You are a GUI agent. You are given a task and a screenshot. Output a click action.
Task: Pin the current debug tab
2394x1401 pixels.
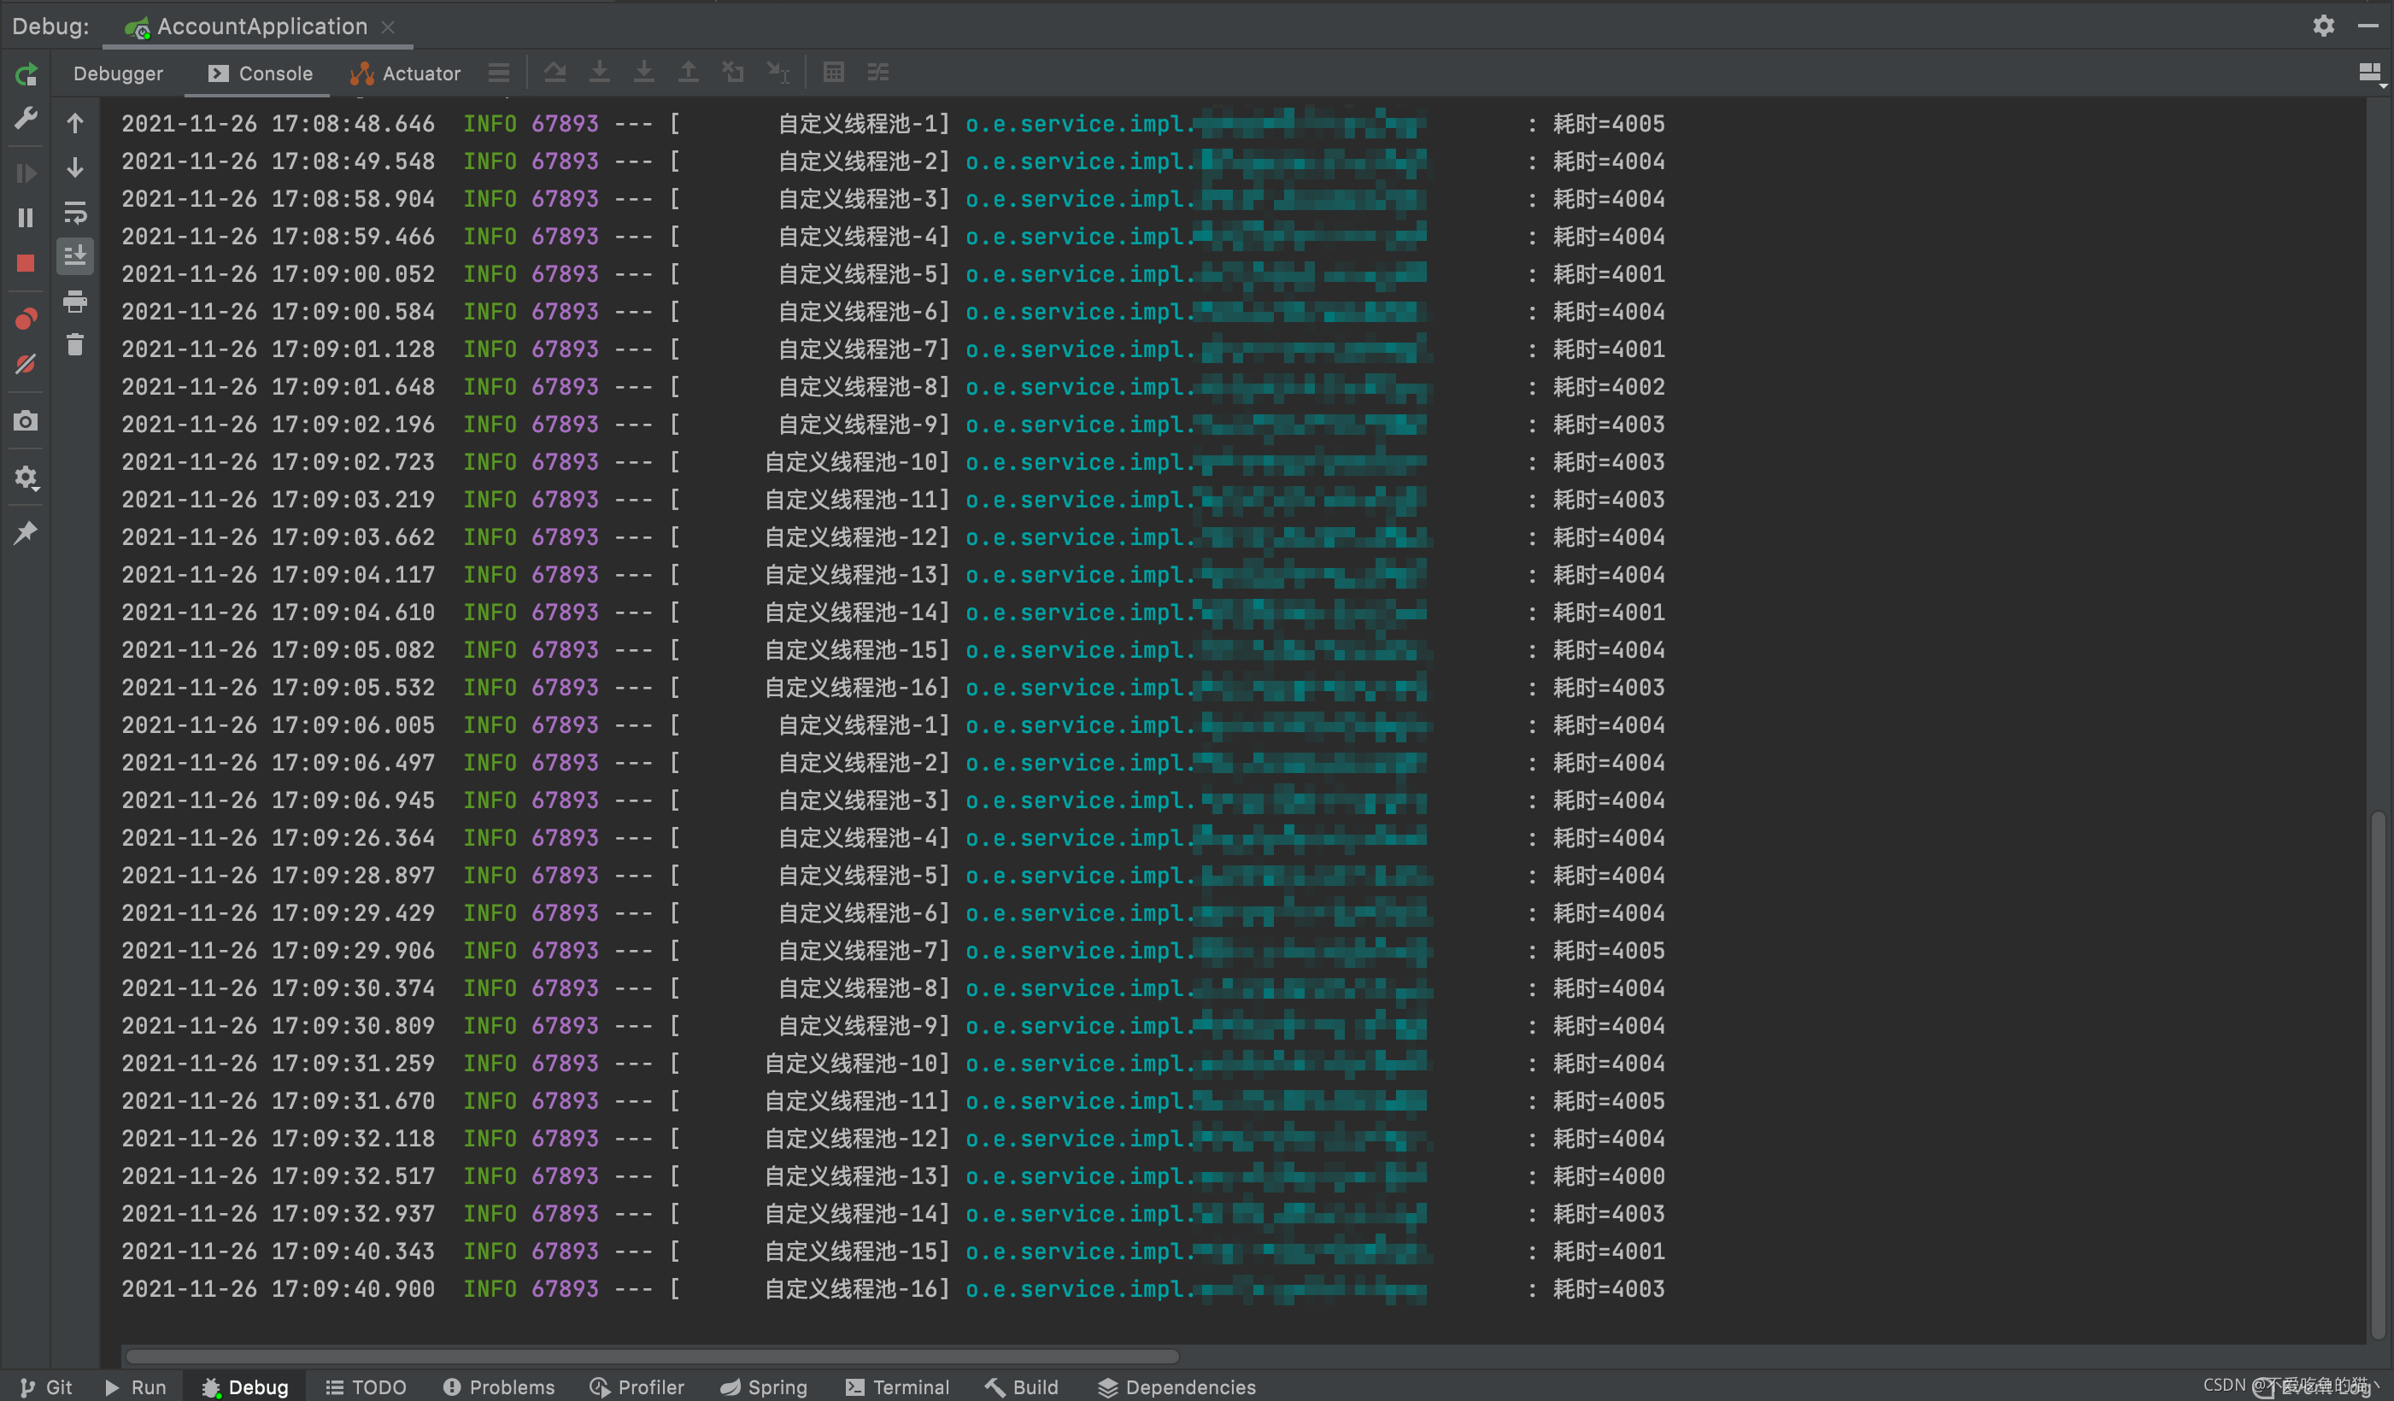[26, 533]
